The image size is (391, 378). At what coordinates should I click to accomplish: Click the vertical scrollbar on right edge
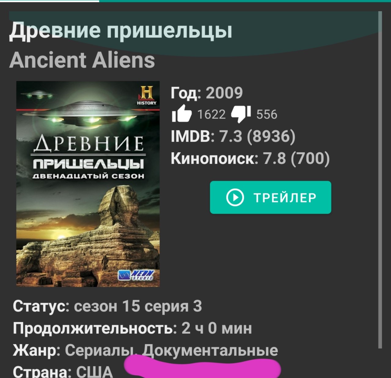click(380, 180)
